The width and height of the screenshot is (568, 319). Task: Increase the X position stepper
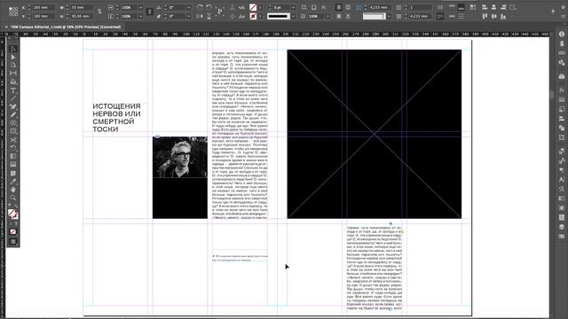pyautogui.click(x=29, y=6)
